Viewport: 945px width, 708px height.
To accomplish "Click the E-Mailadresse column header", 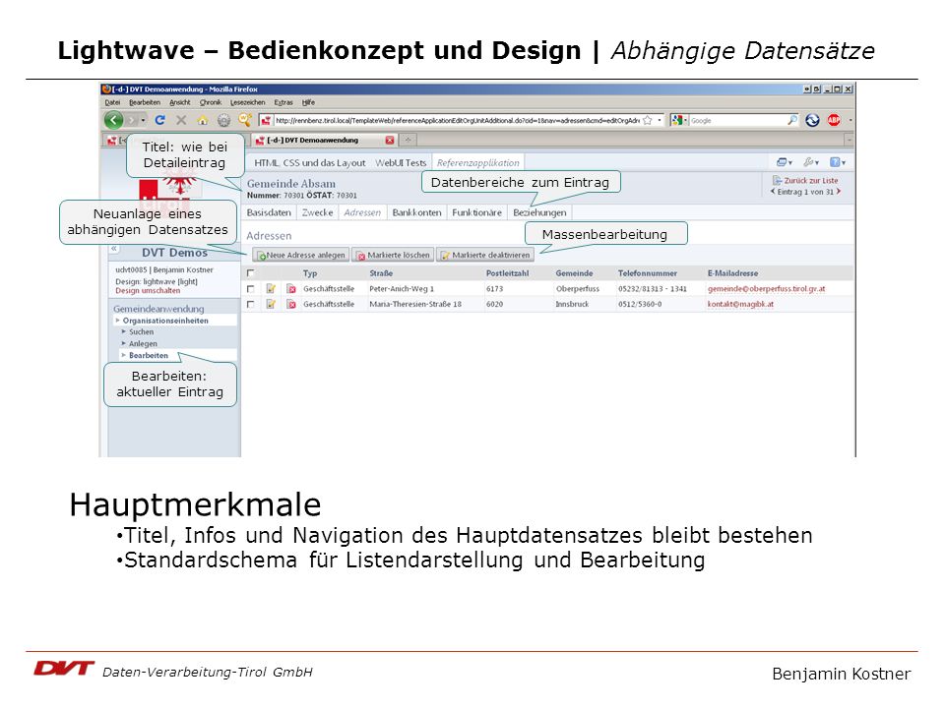I will click(x=732, y=273).
